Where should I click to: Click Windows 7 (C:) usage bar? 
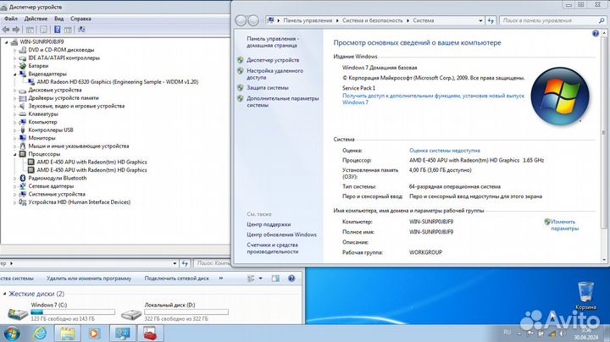coord(73,312)
